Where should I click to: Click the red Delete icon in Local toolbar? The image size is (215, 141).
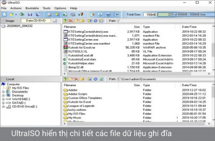(x=76, y=79)
